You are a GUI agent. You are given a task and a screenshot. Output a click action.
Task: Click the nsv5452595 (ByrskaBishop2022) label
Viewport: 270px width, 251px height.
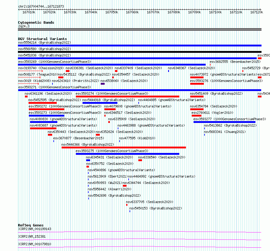(x=55, y=100)
